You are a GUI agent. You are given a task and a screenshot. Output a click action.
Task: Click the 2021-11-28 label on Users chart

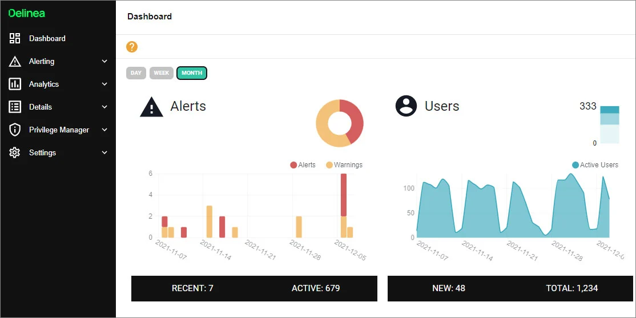tap(567, 251)
